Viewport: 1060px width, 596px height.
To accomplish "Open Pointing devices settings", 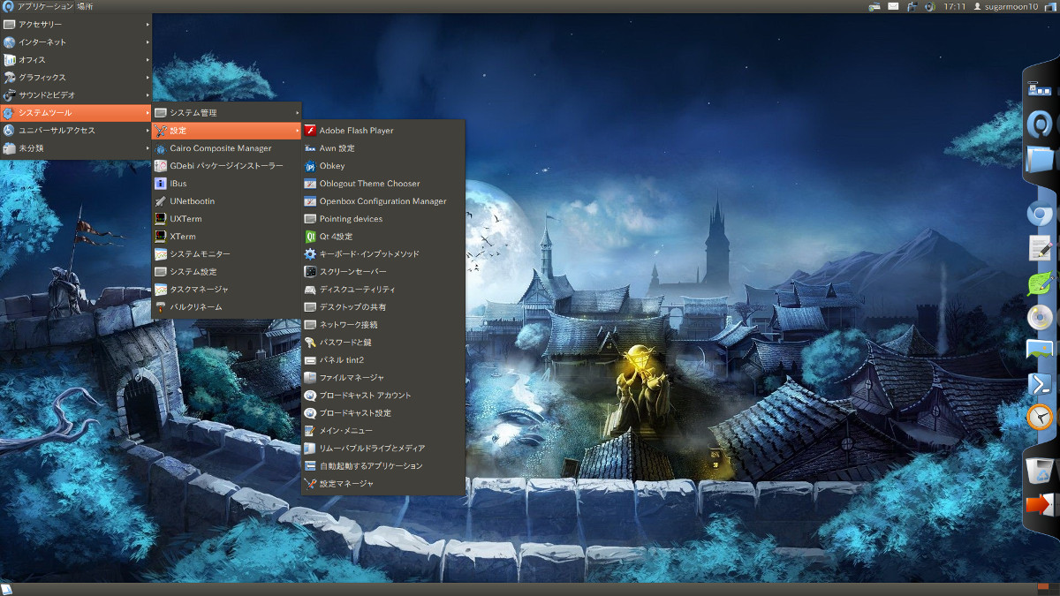I will coord(383,219).
